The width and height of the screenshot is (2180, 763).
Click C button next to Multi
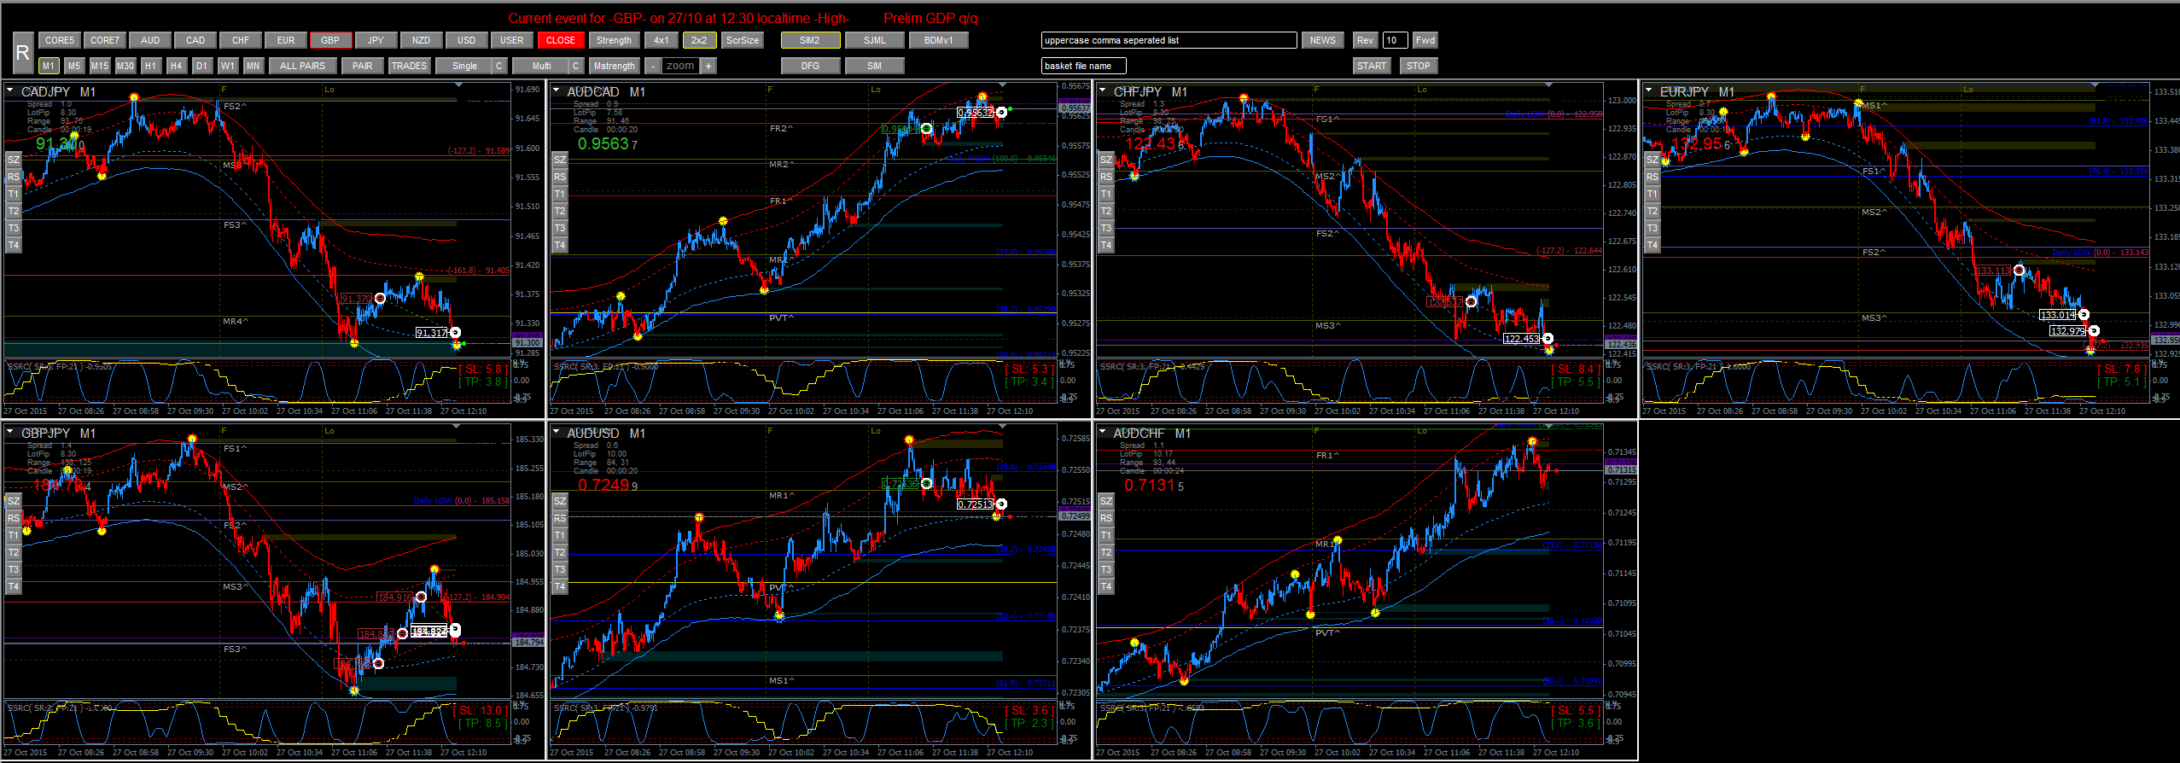[576, 66]
